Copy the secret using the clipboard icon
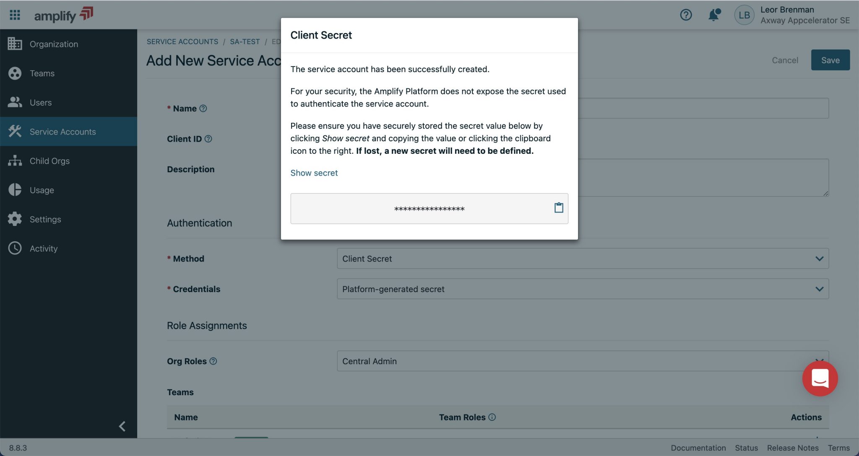 (x=558, y=207)
